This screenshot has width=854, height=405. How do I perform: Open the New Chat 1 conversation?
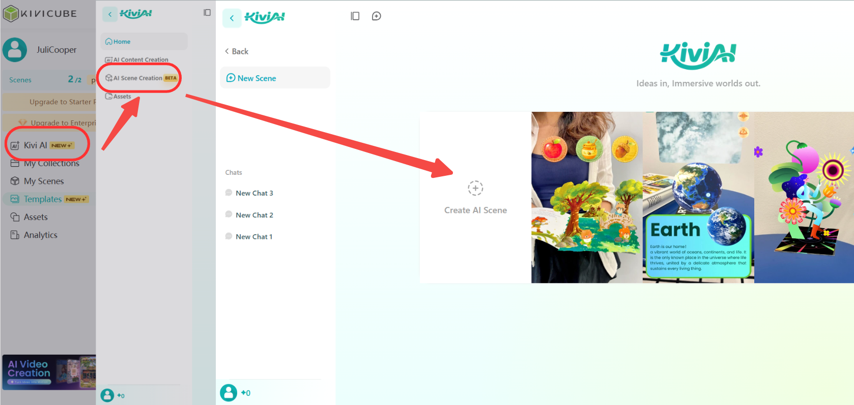point(249,237)
